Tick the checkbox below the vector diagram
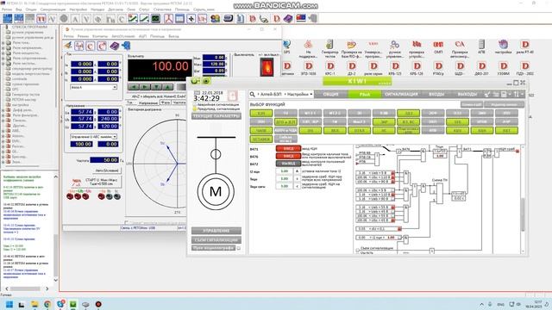The width and height of the screenshot is (552, 310). click(127, 223)
